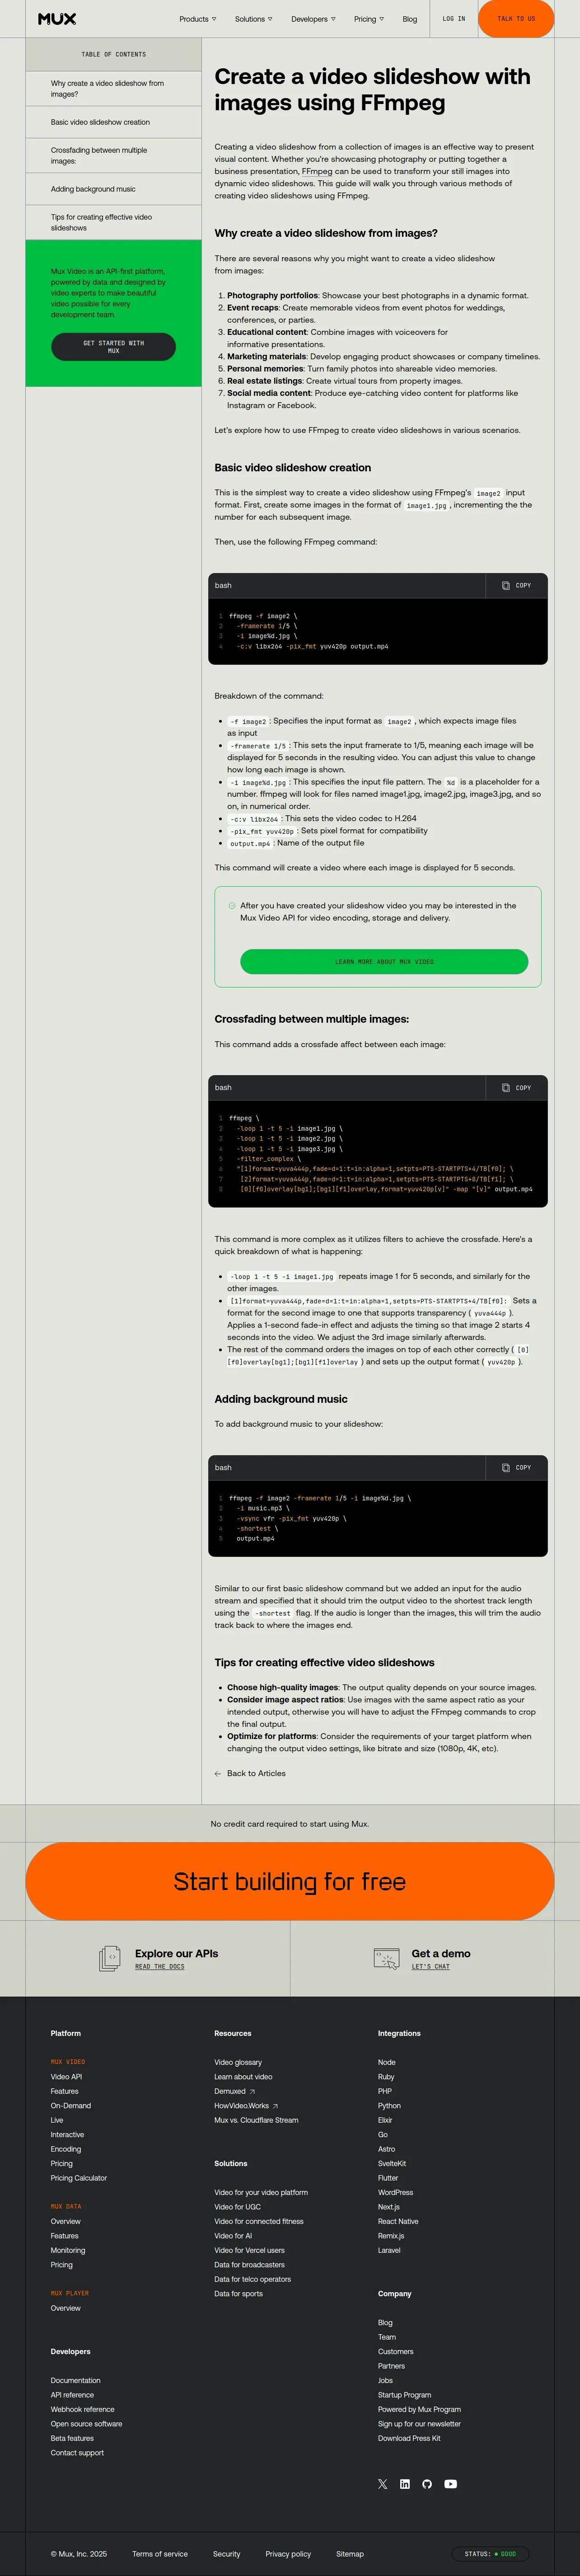Open footer Pricing Calculator link

pos(79,2178)
